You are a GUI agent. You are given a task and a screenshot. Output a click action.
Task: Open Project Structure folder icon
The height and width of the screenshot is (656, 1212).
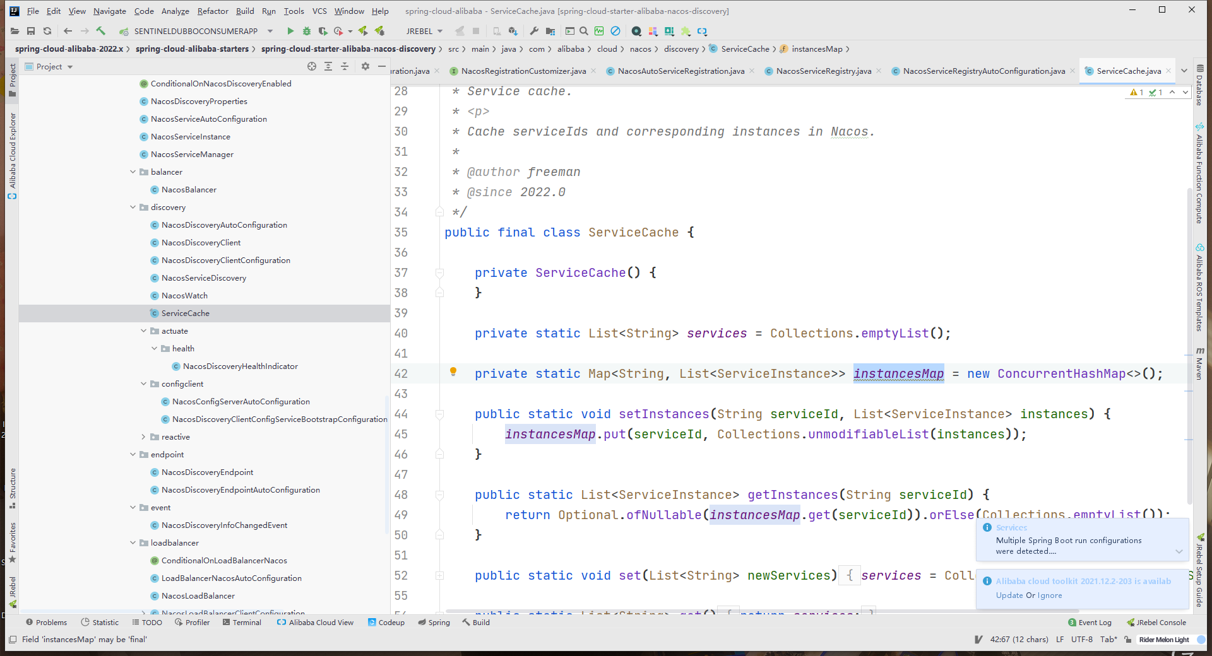[550, 31]
